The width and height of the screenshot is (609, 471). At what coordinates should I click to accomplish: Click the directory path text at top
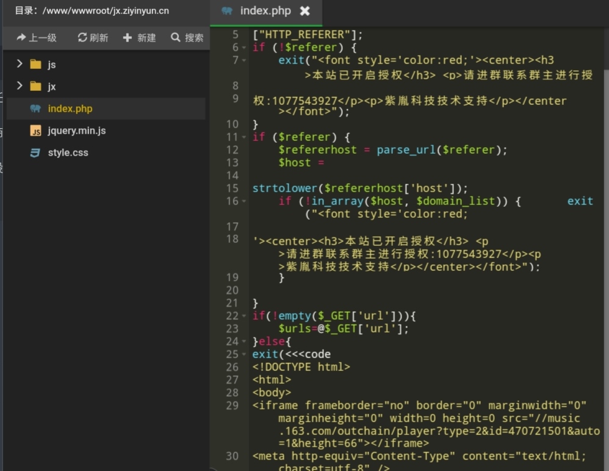coord(92,10)
